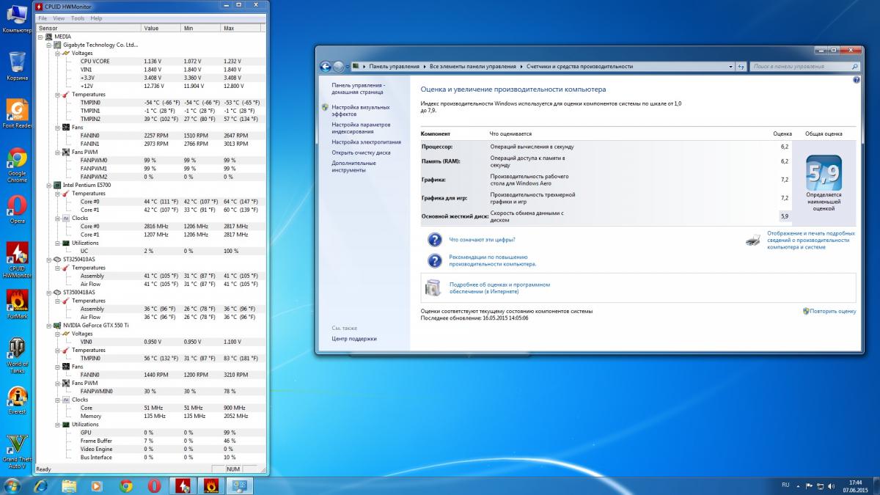Click the Back arrow in Control Panel window
The image size is (880, 495).
coord(326,66)
